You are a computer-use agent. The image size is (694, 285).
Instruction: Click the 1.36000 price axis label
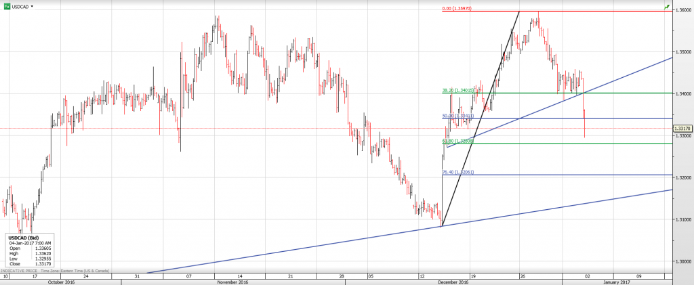[683, 10]
